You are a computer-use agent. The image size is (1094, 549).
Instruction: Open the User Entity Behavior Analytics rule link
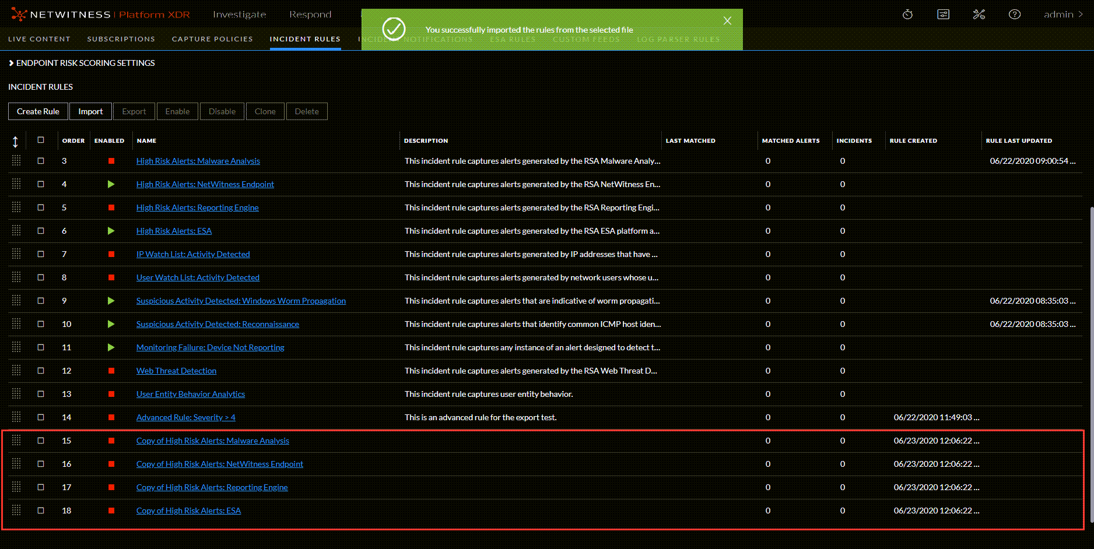pos(191,394)
